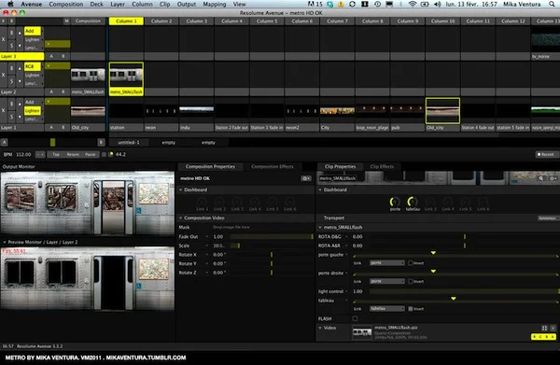560x365 pixels.
Task: Click the Tap tempo button
Action: [x=56, y=155]
